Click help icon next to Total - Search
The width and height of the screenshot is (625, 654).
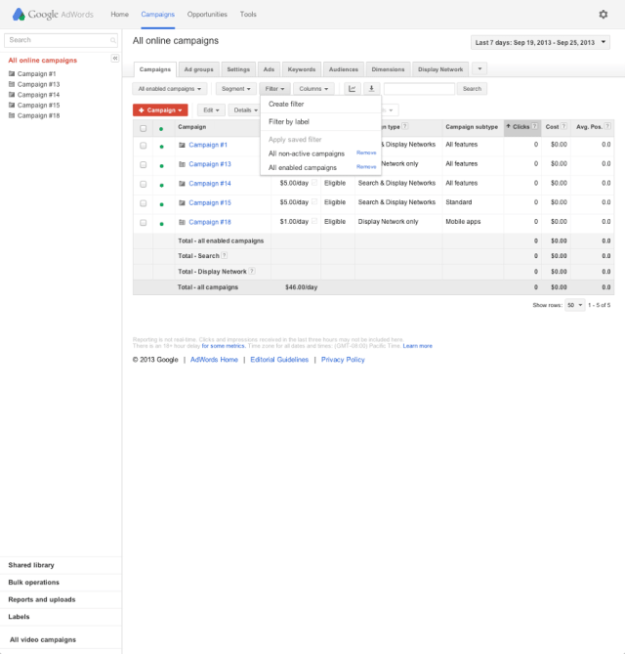[225, 255]
